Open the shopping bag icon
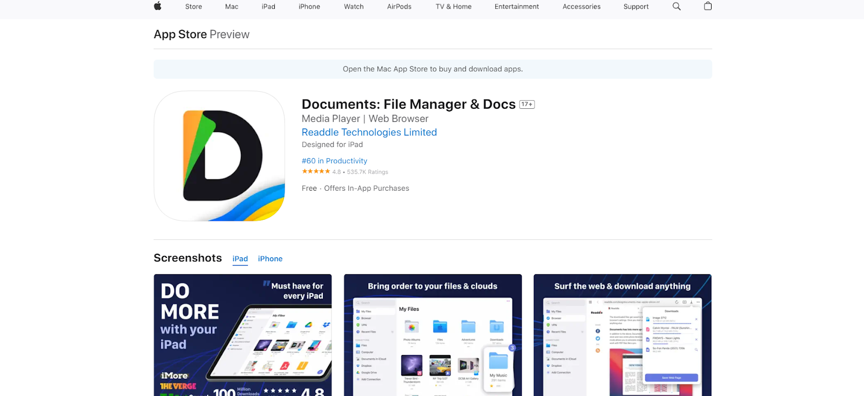The width and height of the screenshot is (864, 396). pos(708,6)
